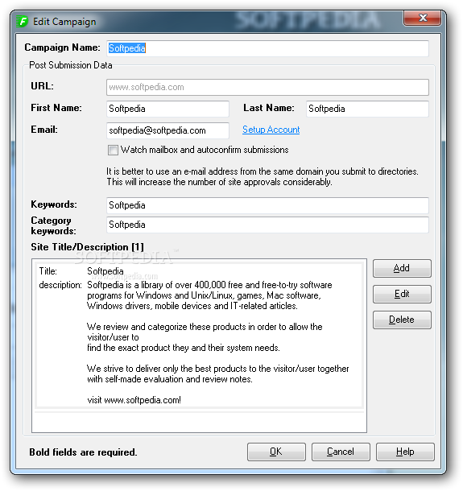The image size is (463, 491).
Task: Click the e-mail domain advice text
Action: [x=263, y=176]
